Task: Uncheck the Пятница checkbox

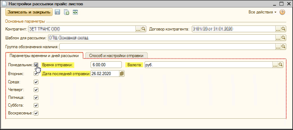Action: [x=36, y=97]
